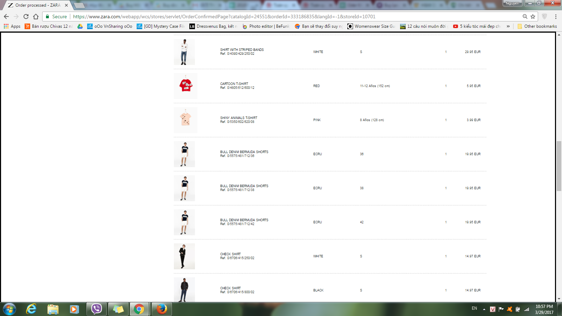This screenshot has height=316, width=562.
Task: Click the page vertical scrollbar thumb
Action: pos(559,166)
